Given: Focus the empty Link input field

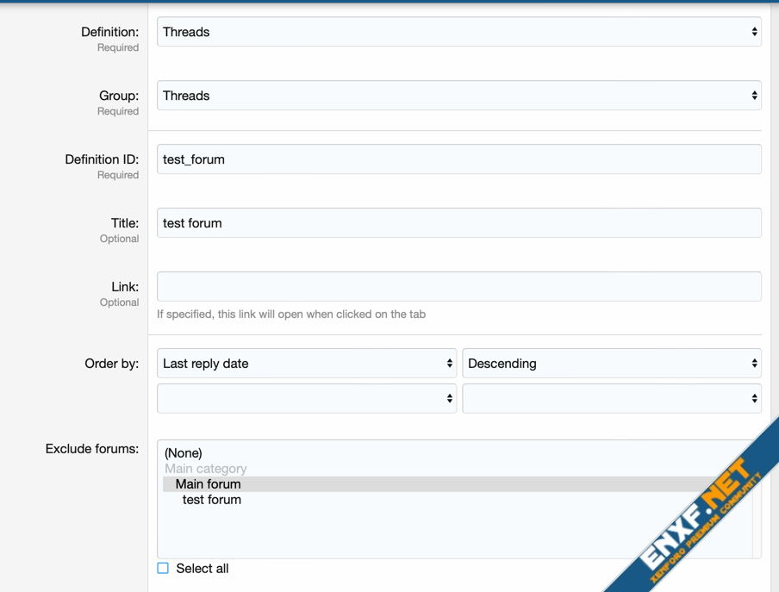Looking at the screenshot, I should pyautogui.click(x=458, y=287).
